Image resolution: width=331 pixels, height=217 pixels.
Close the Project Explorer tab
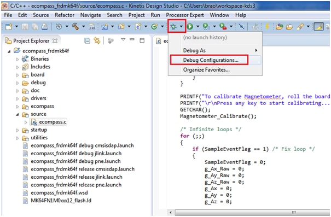[55, 41]
